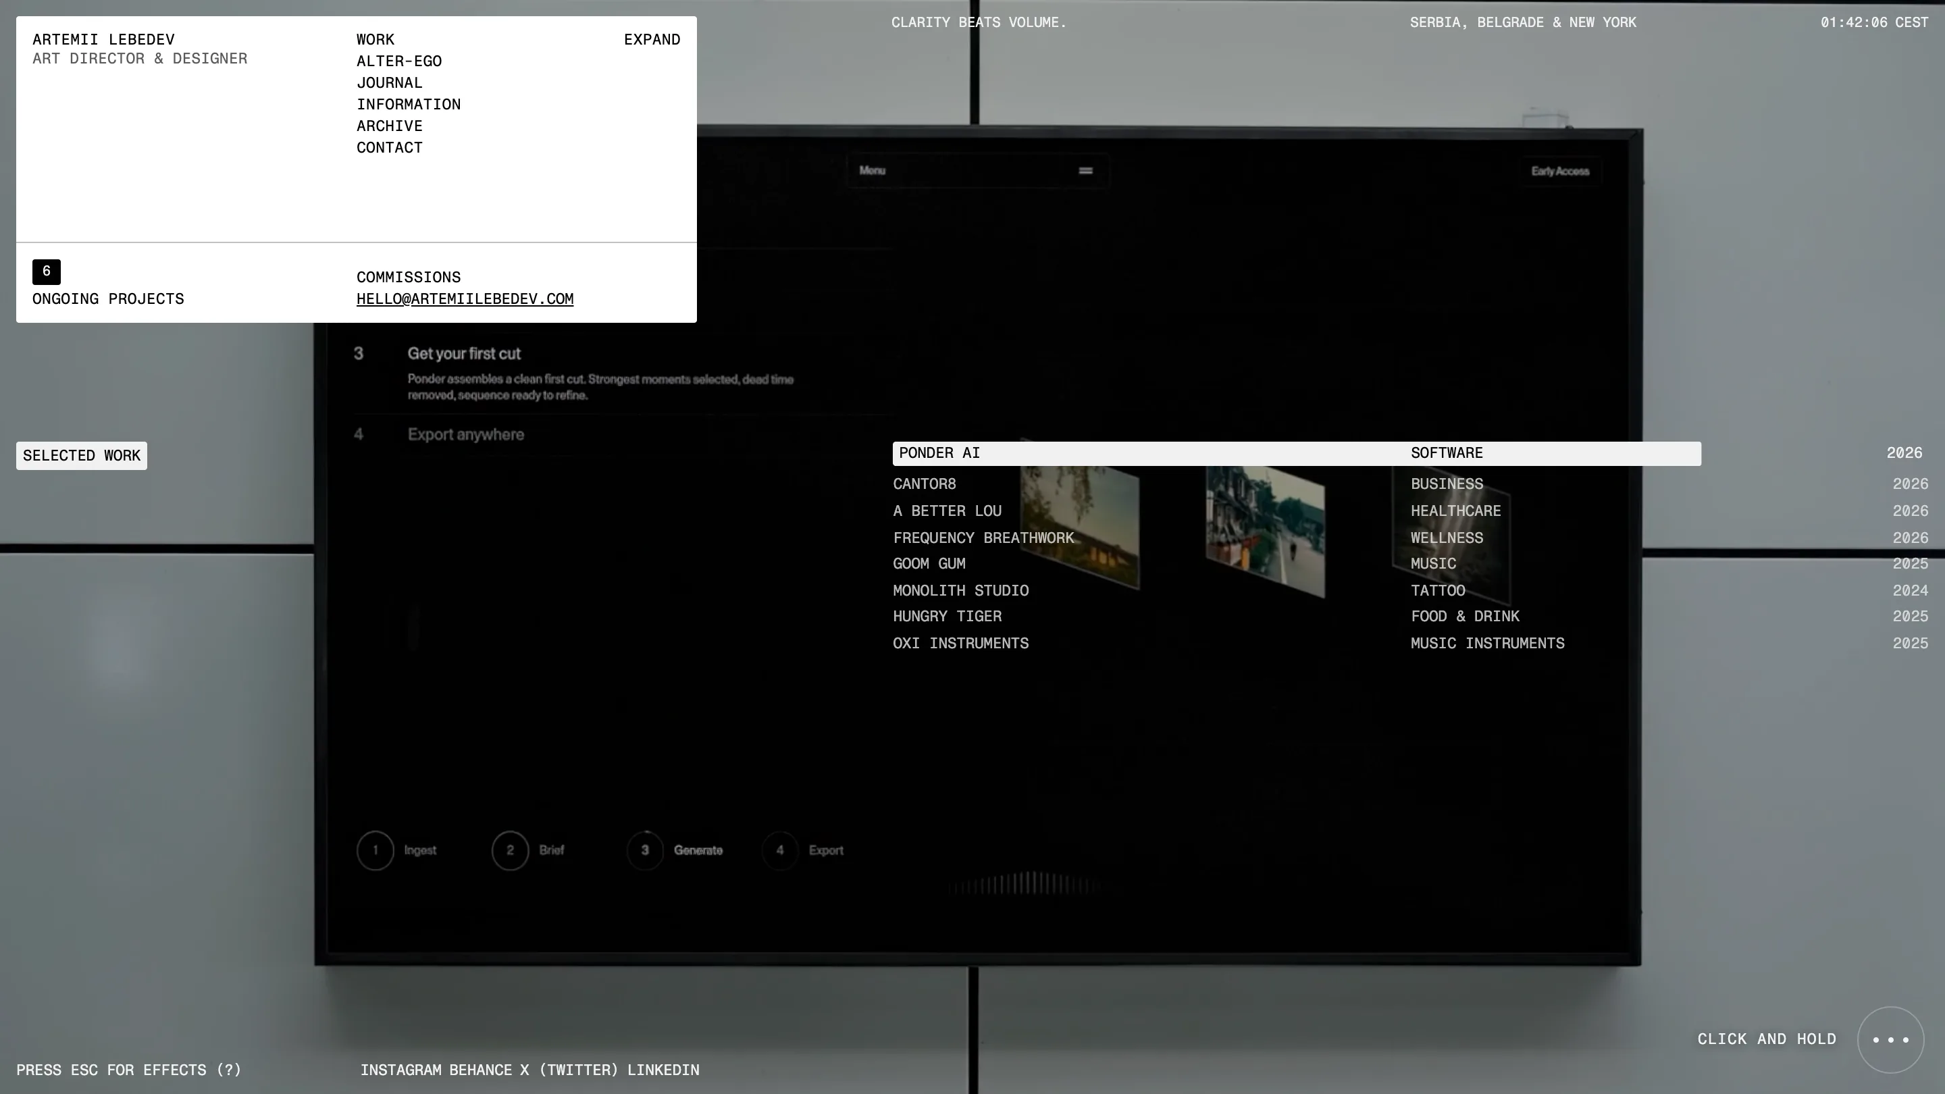Click the Healthcare category label
Viewport: 1945px width, 1094px height.
pos(1456,511)
